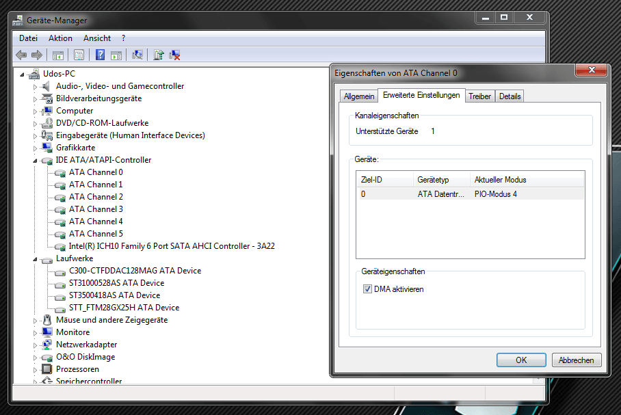Screen dimensions: 621x415
Task: Click the O&O DiskImage node icon
Action: click(47, 358)
